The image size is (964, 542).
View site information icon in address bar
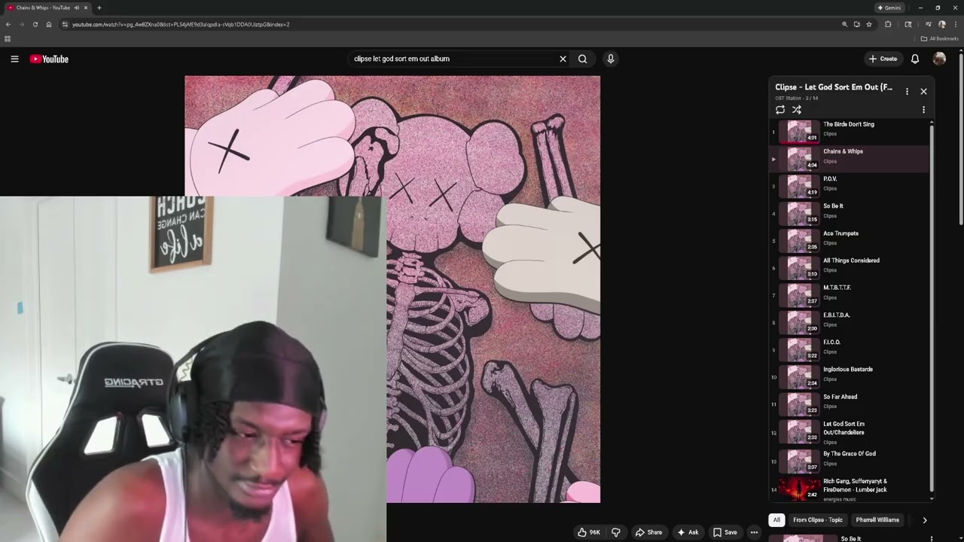click(x=65, y=24)
